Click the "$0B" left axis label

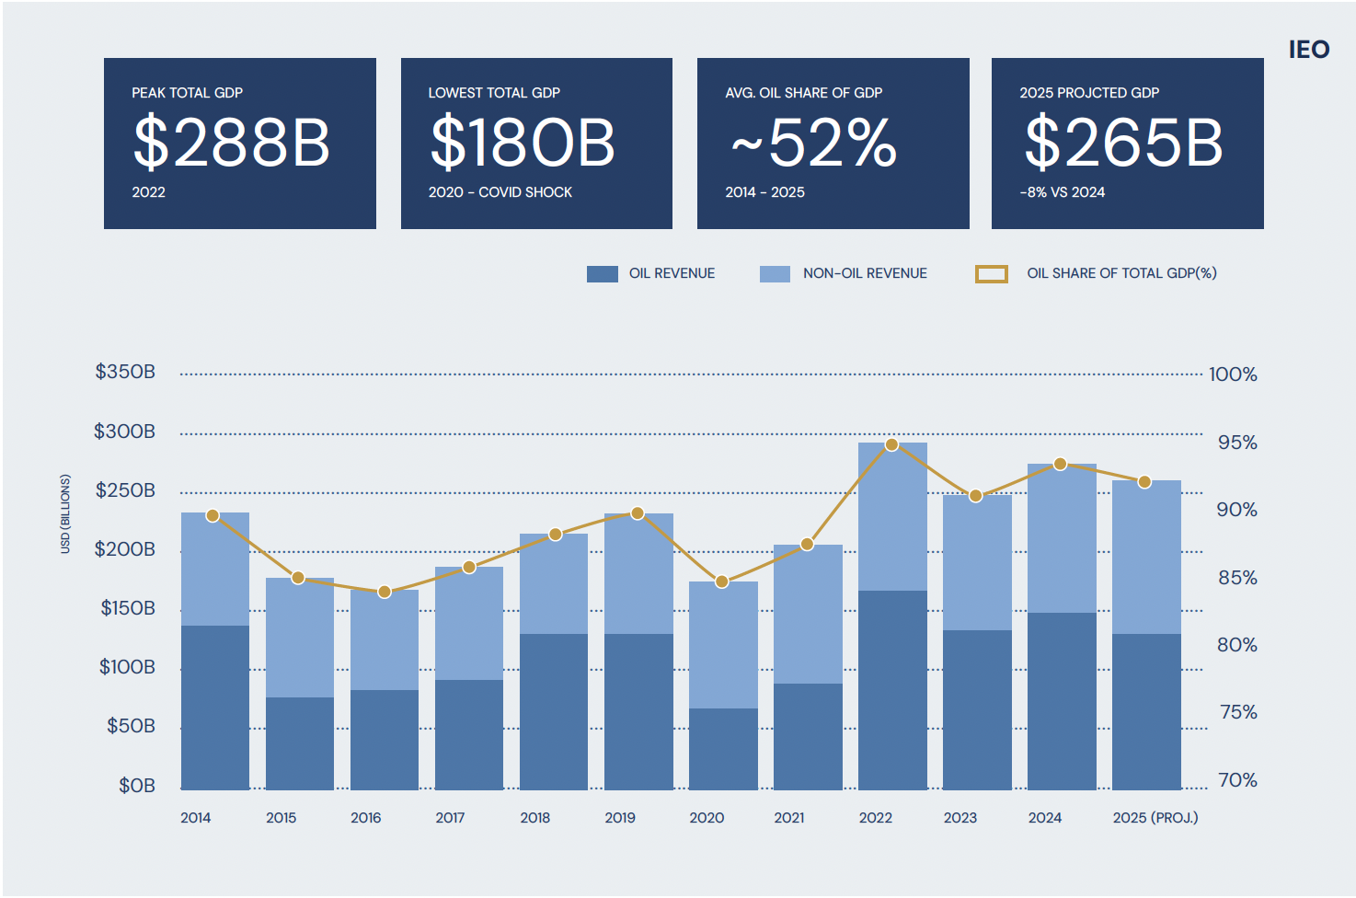coord(137,786)
